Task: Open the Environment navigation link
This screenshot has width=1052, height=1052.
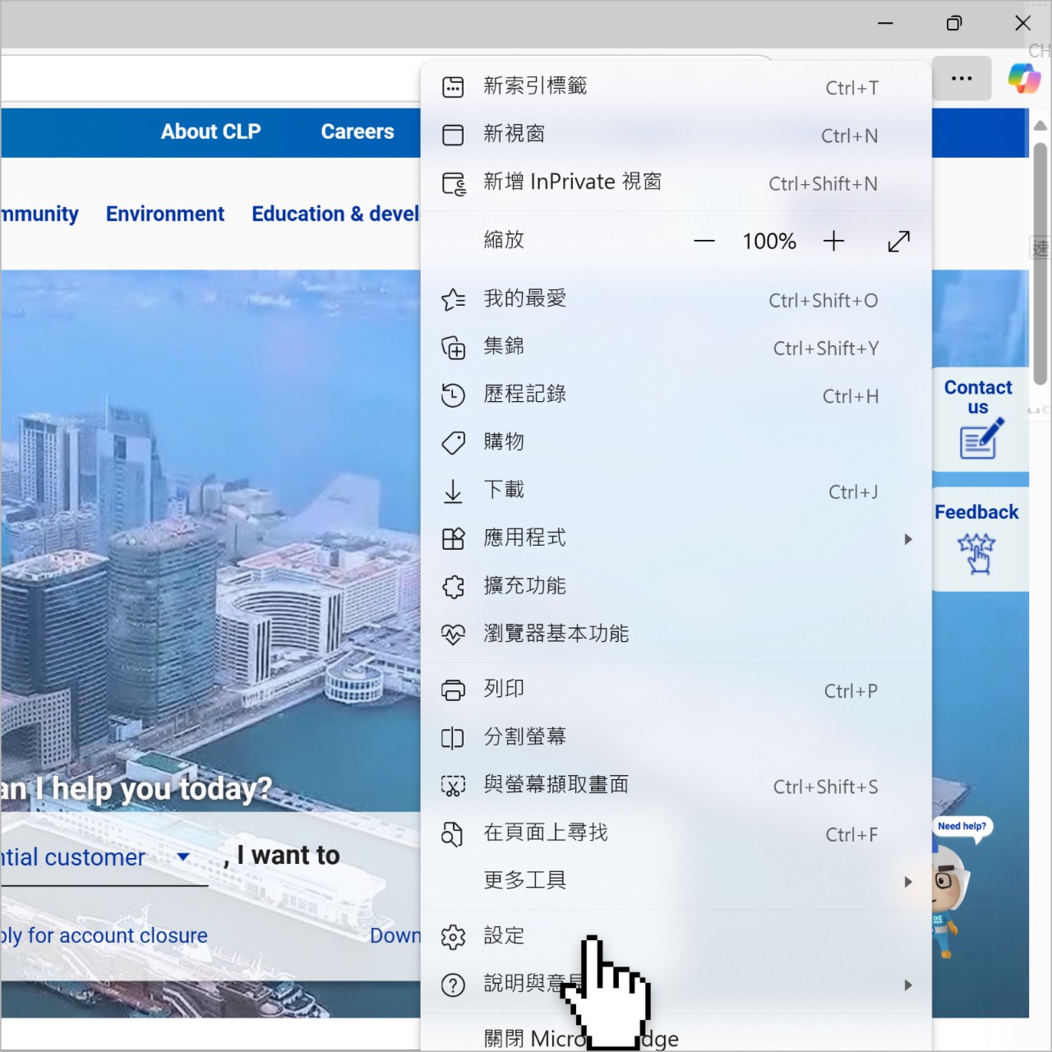Action: [x=164, y=214]
